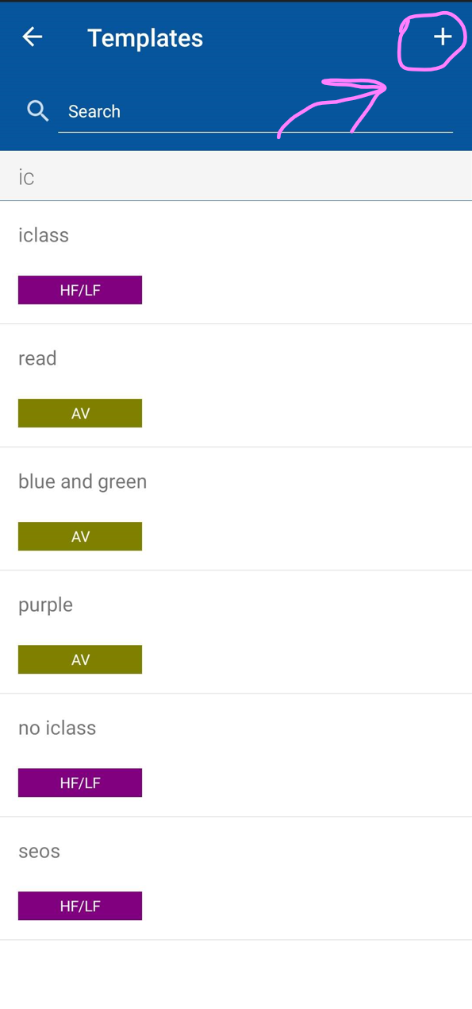This screenshot has width=472, height=1009.
Task: Focus the Search input field
Action: coord(255,112)
